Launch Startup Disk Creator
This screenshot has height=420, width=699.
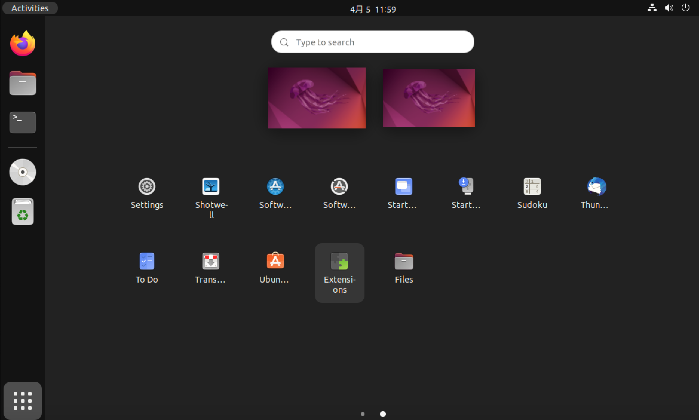(x=467, y=187)
